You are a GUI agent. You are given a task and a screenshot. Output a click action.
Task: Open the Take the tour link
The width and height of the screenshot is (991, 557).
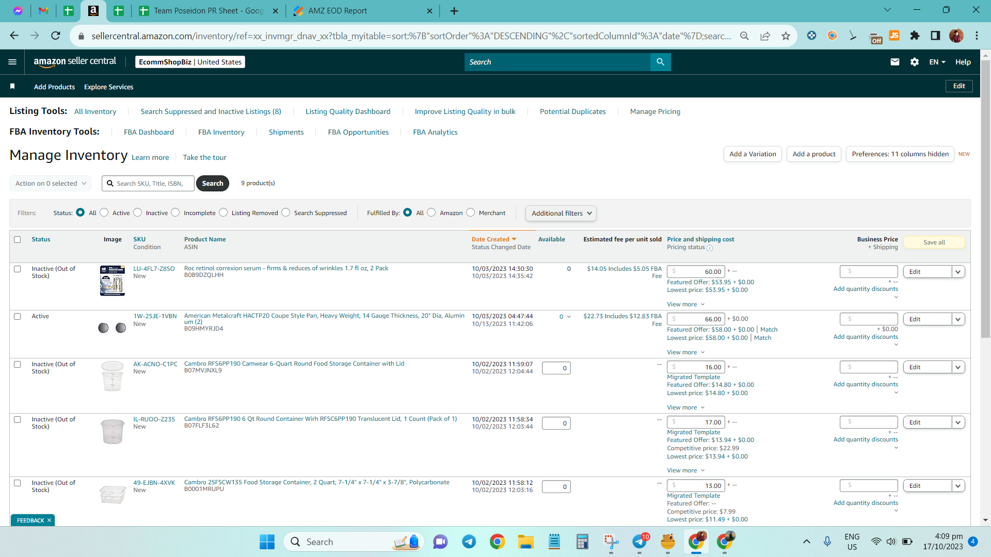coord(204,157)
